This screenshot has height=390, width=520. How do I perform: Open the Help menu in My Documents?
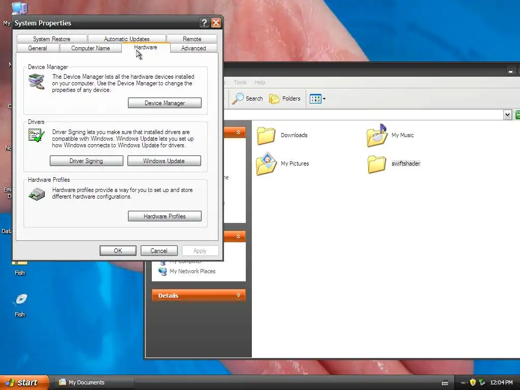[259, 82]
